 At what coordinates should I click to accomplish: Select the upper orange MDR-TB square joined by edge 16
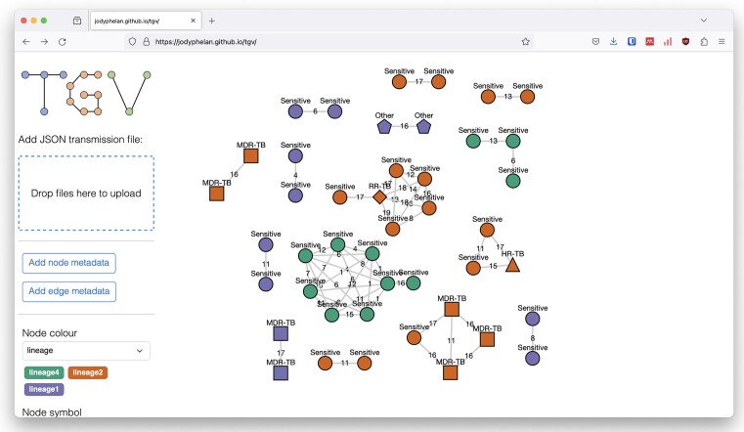click(x=250, y=156)
